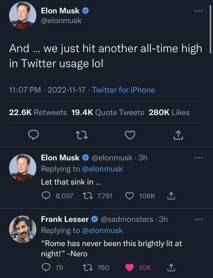Reply to the main all-time high tweet
213x278 pixels.
34,135
